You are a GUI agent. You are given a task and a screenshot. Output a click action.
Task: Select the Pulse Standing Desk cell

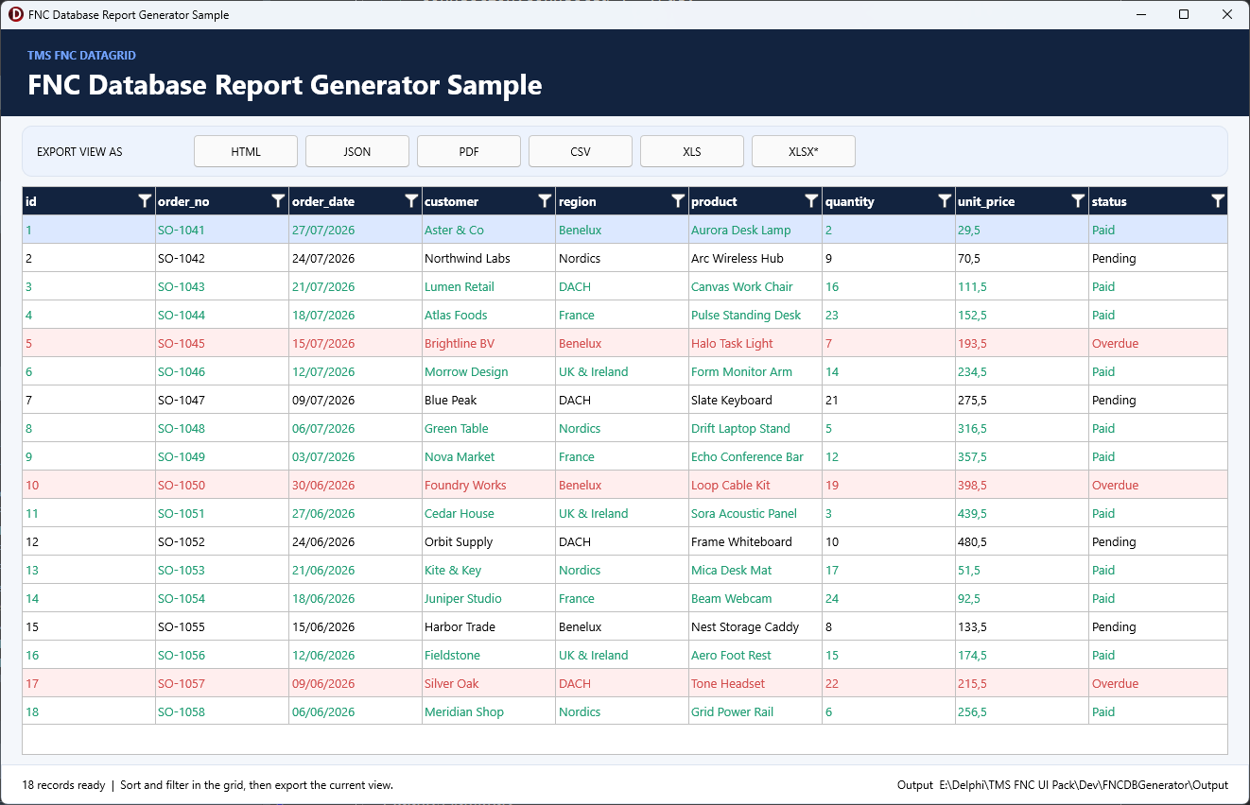[755, 315]
